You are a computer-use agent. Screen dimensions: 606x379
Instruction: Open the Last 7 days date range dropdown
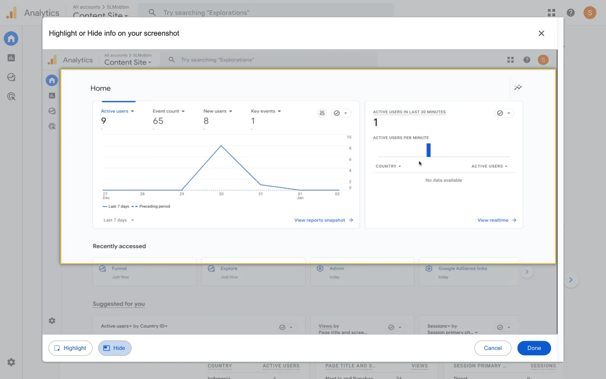pos(119,220)
